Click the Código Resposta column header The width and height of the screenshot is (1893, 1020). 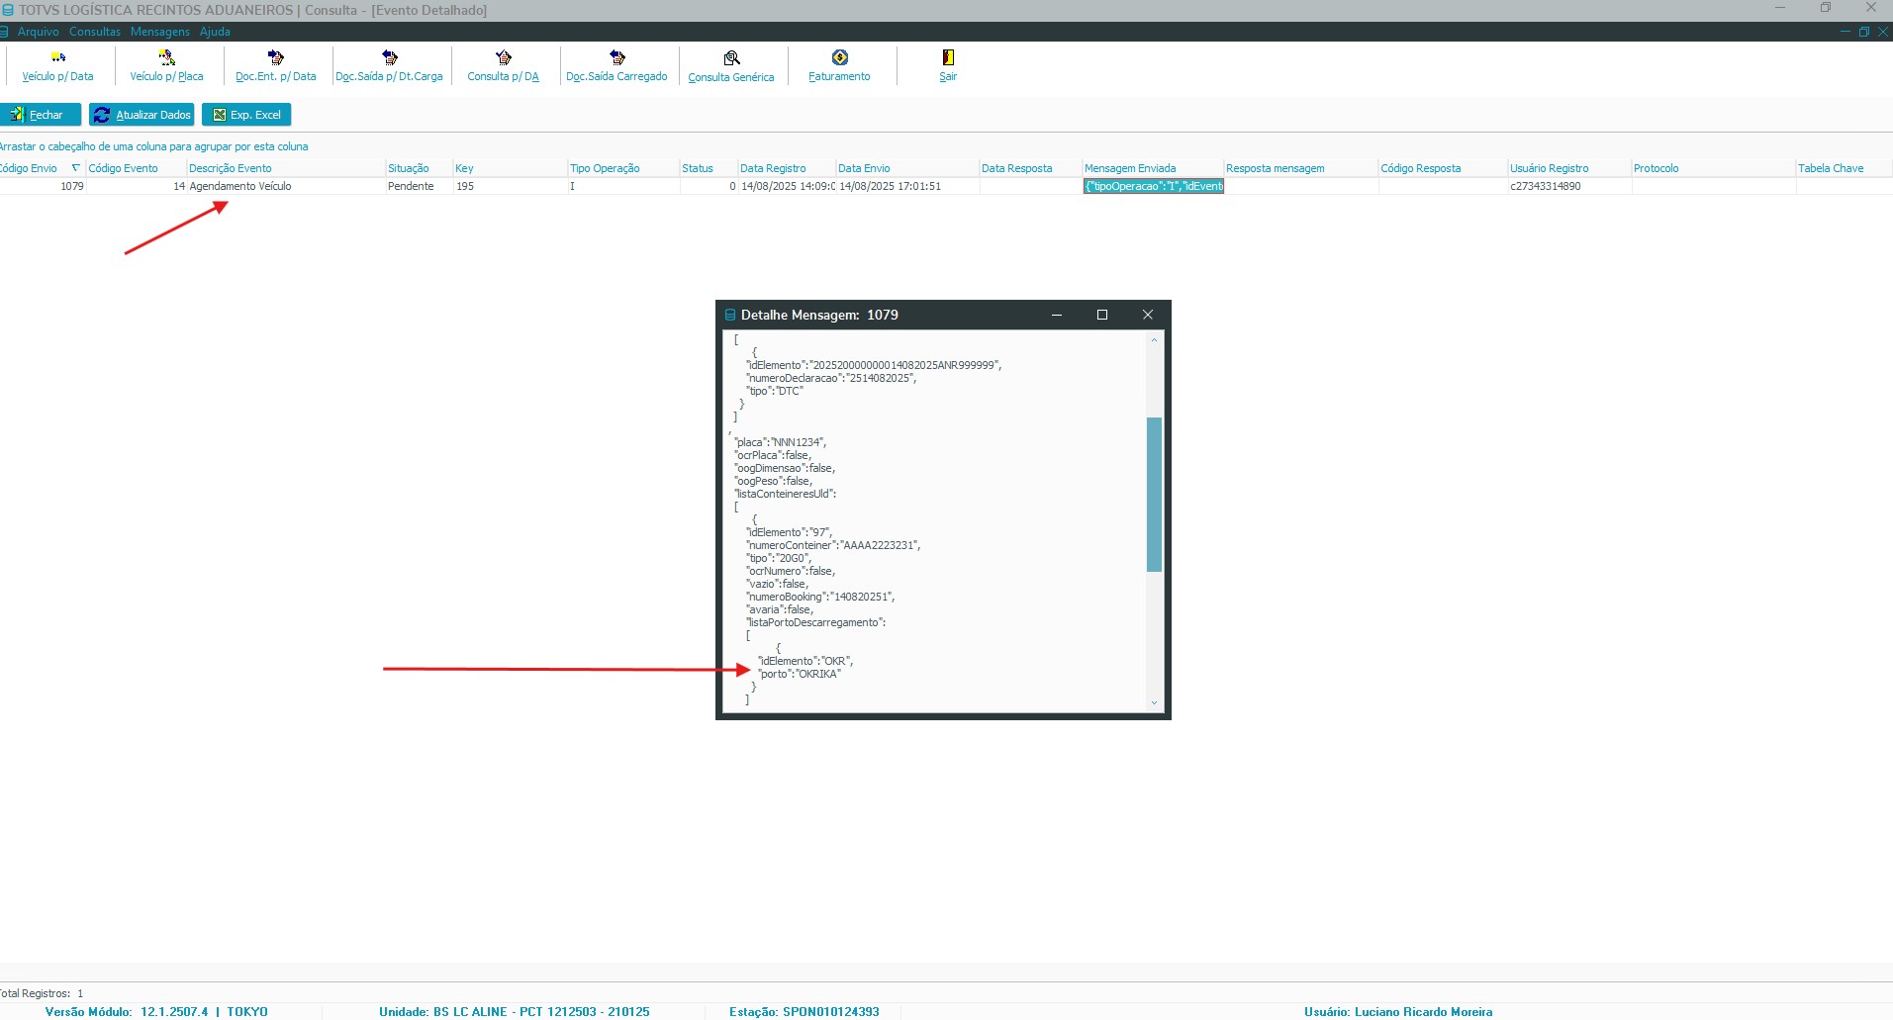tap(1444, 168)
